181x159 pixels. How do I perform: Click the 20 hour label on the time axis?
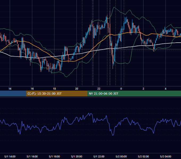(77, 89)
